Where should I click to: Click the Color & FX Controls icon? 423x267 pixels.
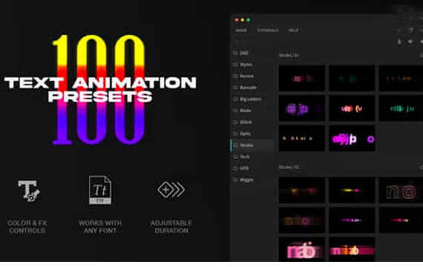pos(28,191)
